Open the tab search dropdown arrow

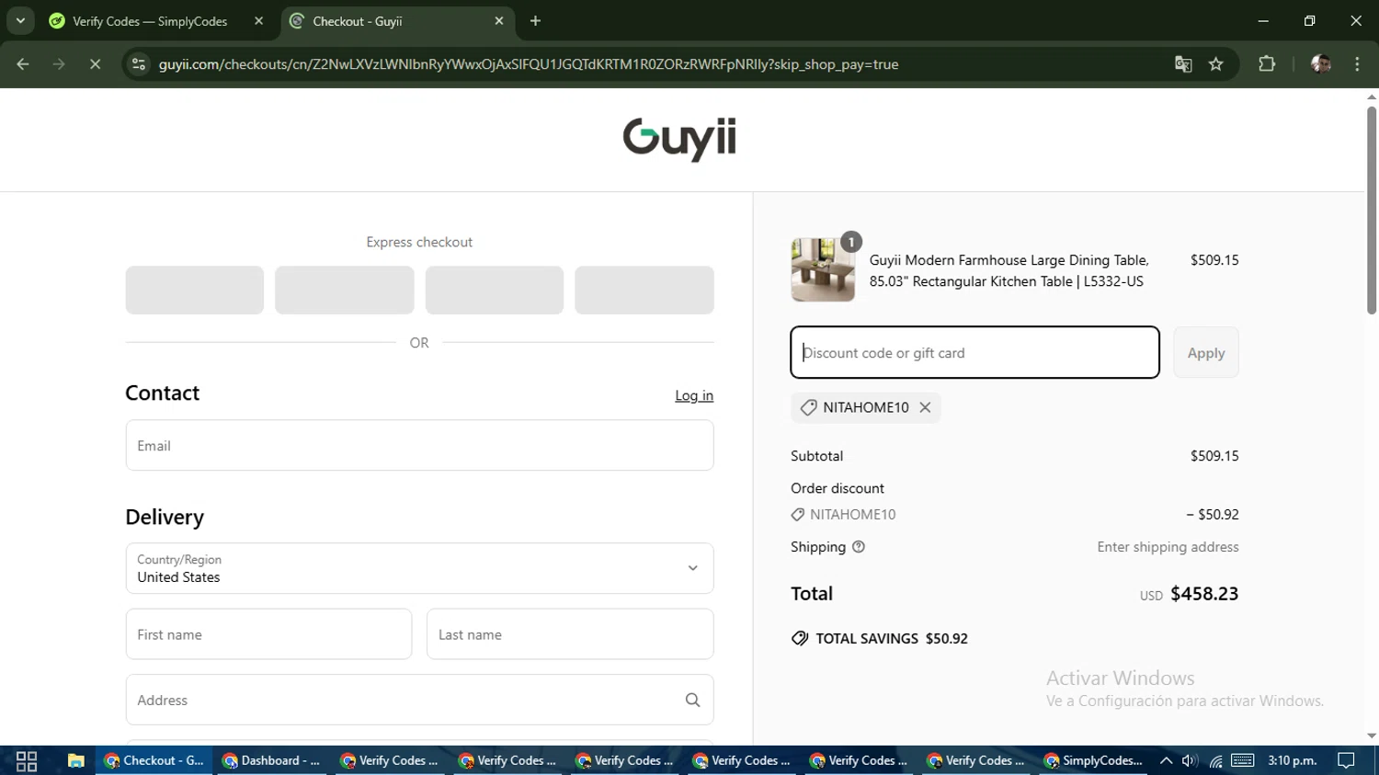pos(20,20)
